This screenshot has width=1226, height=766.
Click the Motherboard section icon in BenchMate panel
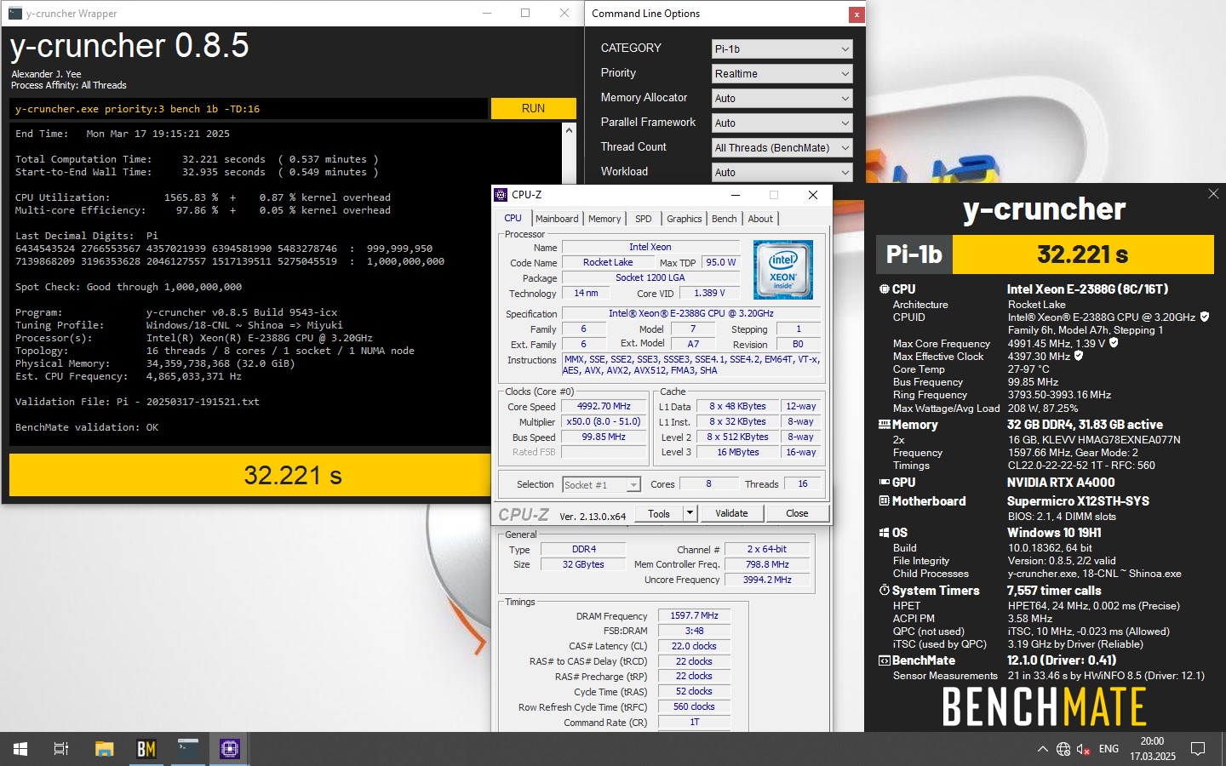point(885,501)
